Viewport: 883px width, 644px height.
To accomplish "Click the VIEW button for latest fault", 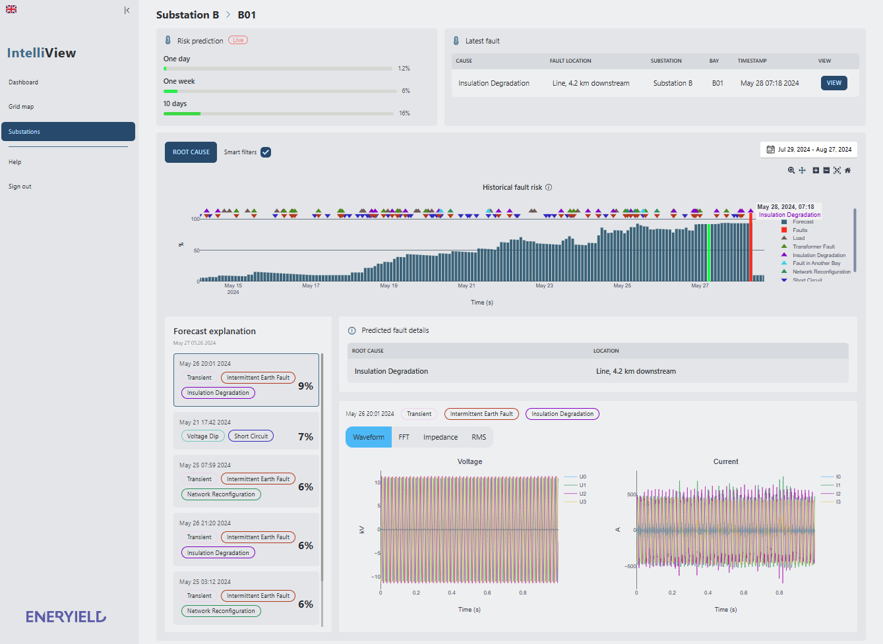I will [834, 83].
